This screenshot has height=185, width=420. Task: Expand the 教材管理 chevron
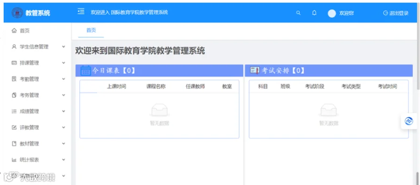63,144
